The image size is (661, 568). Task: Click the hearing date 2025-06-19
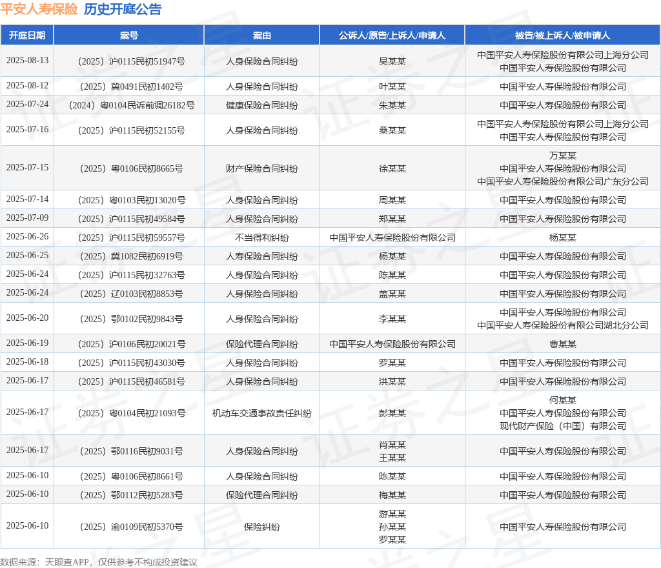[27, 343]
